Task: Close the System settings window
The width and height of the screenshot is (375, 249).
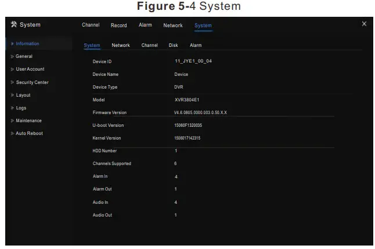Action: (x=364, y=24)
